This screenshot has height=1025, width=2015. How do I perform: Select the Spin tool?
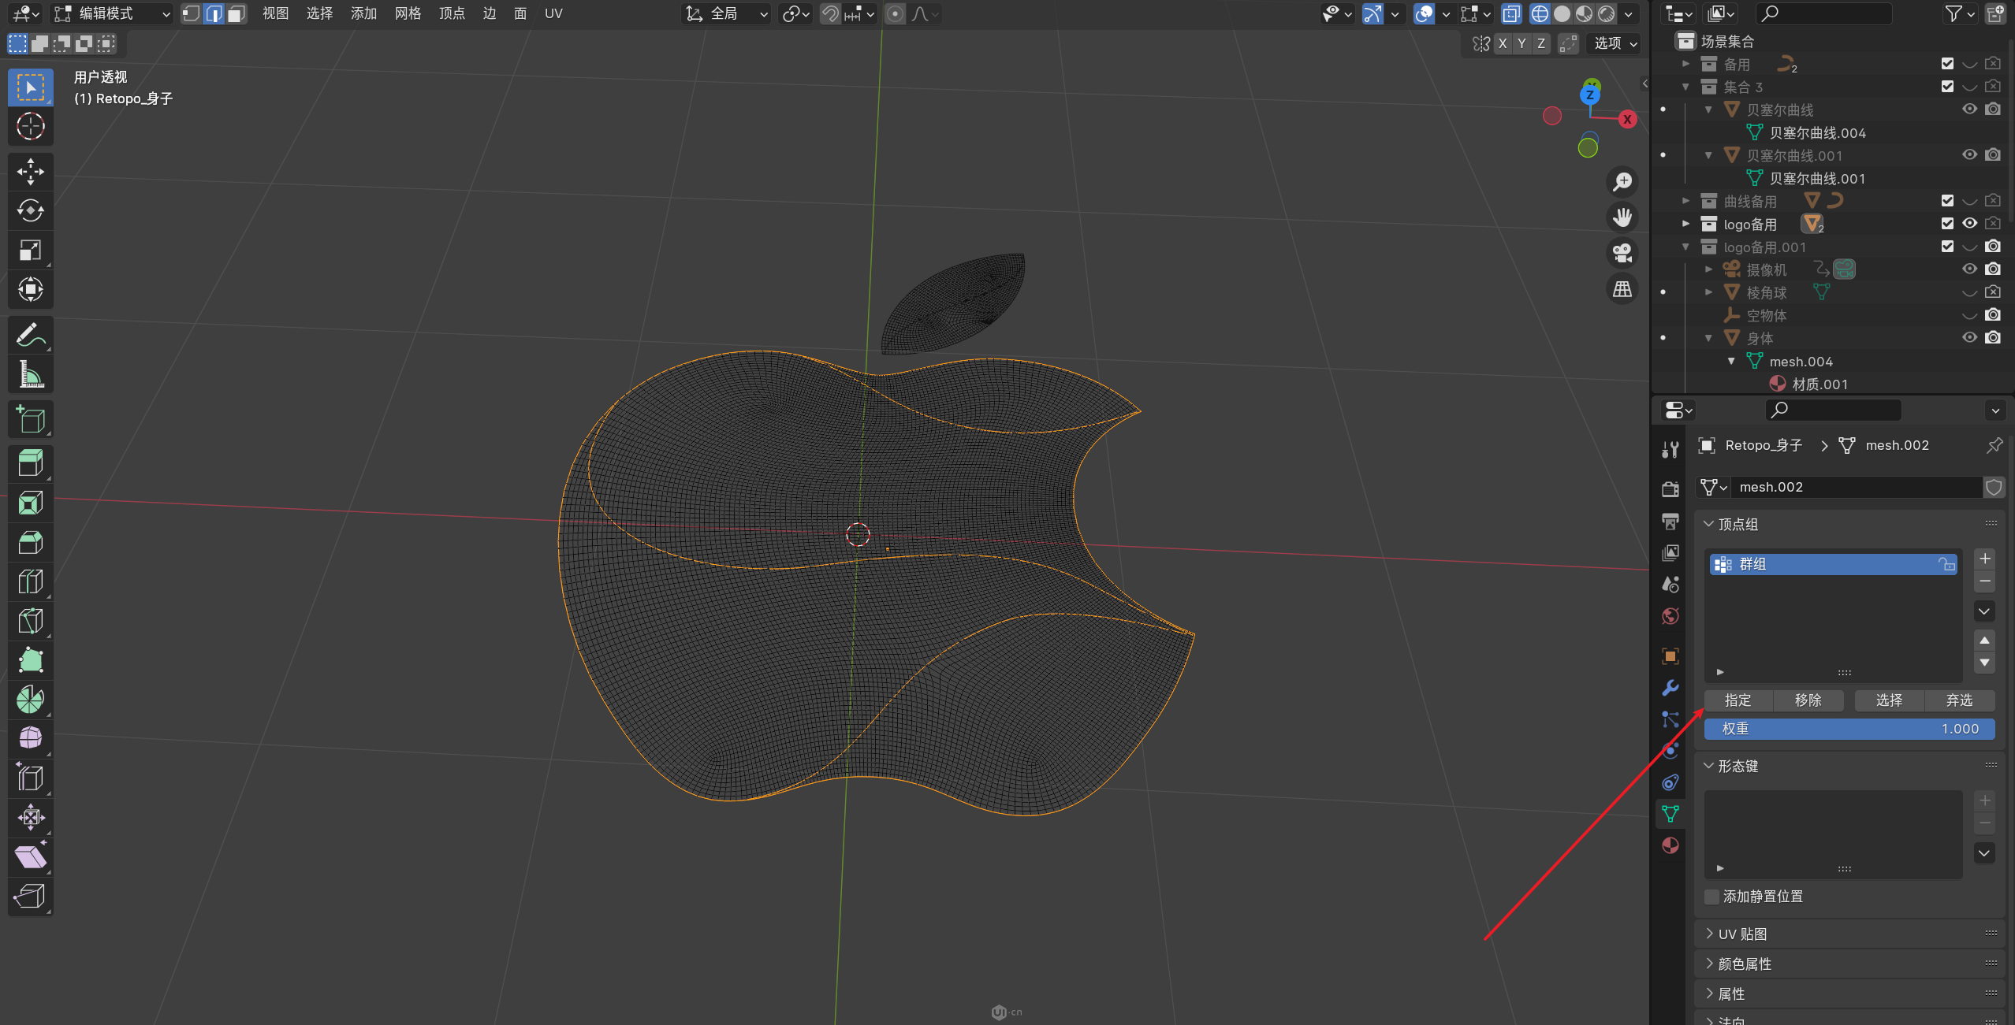coord(31,700)
